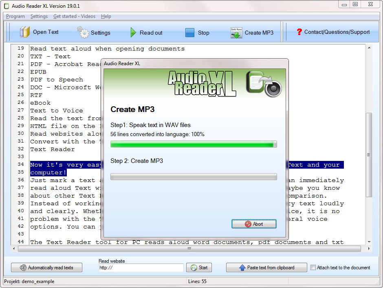
Task: Open the Get started - Videos menu
Action: click(x=74, y=16)
